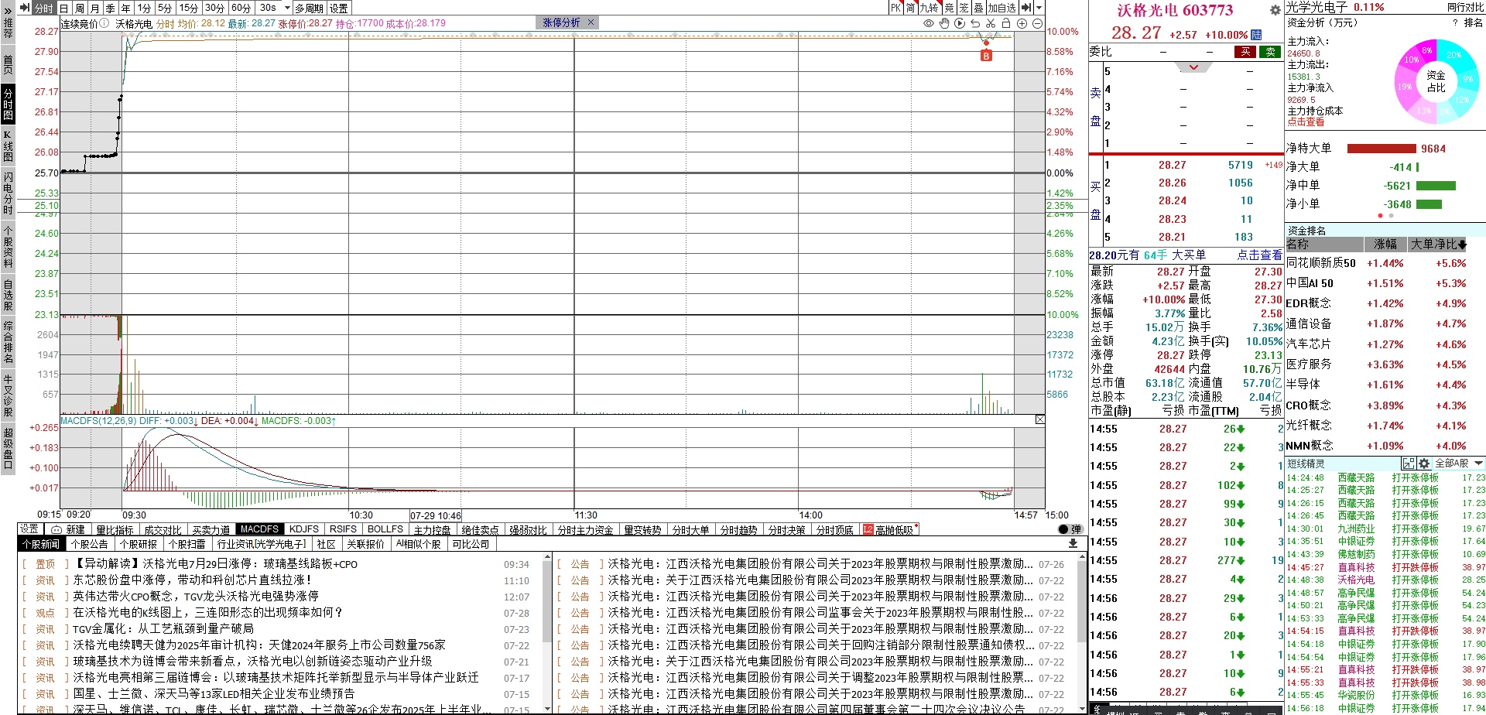
Task: Click the 分时主力资金 indicator tab
Action: [586, 530]
